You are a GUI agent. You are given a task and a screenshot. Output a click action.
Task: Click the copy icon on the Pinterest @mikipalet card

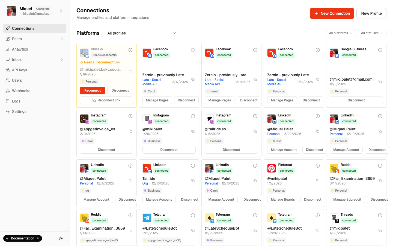[x=318, y=181]
